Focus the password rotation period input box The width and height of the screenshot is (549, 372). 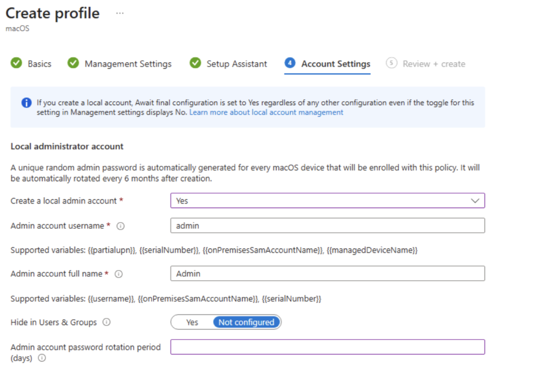point(327,346)
